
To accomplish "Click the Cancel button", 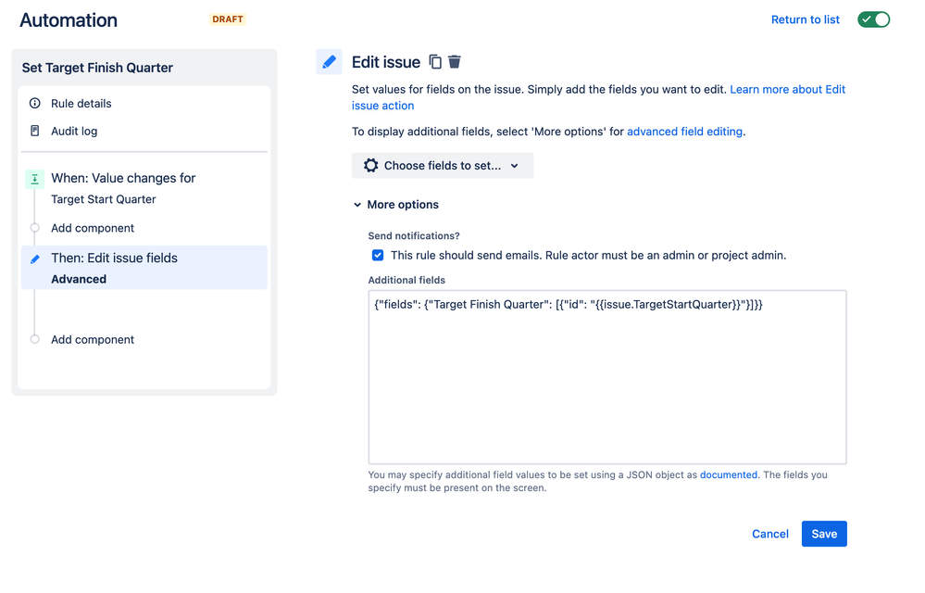I will coord(769,534).
